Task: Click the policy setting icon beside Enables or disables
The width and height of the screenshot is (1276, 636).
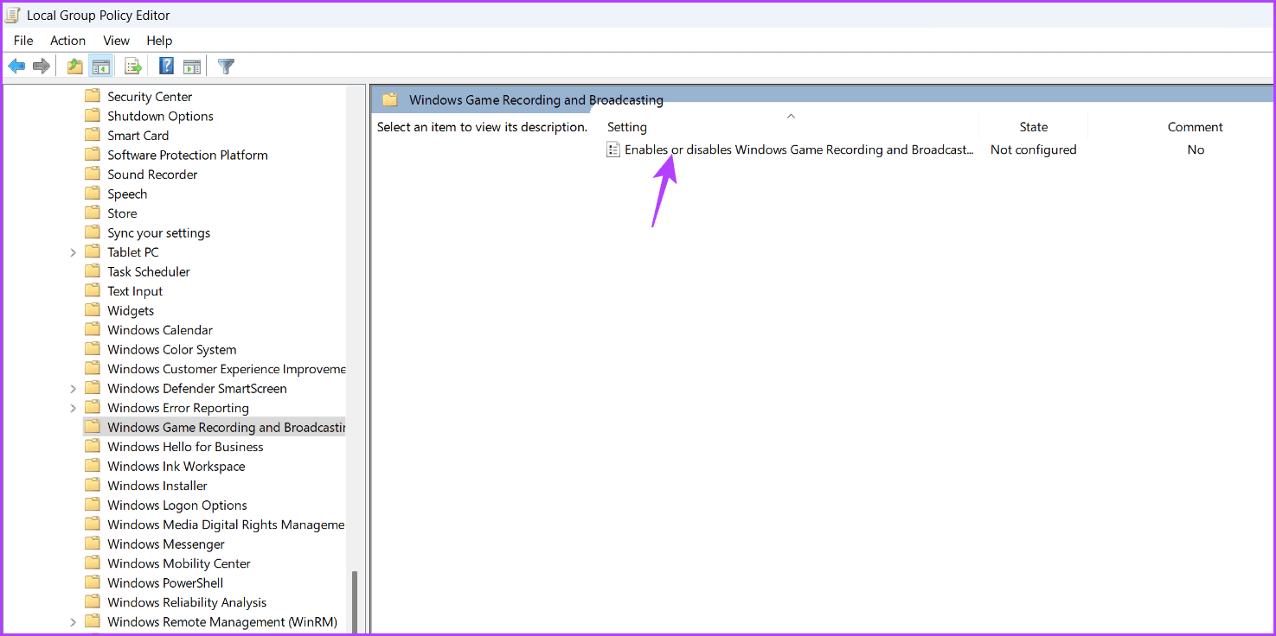Action: pos(613,149)
